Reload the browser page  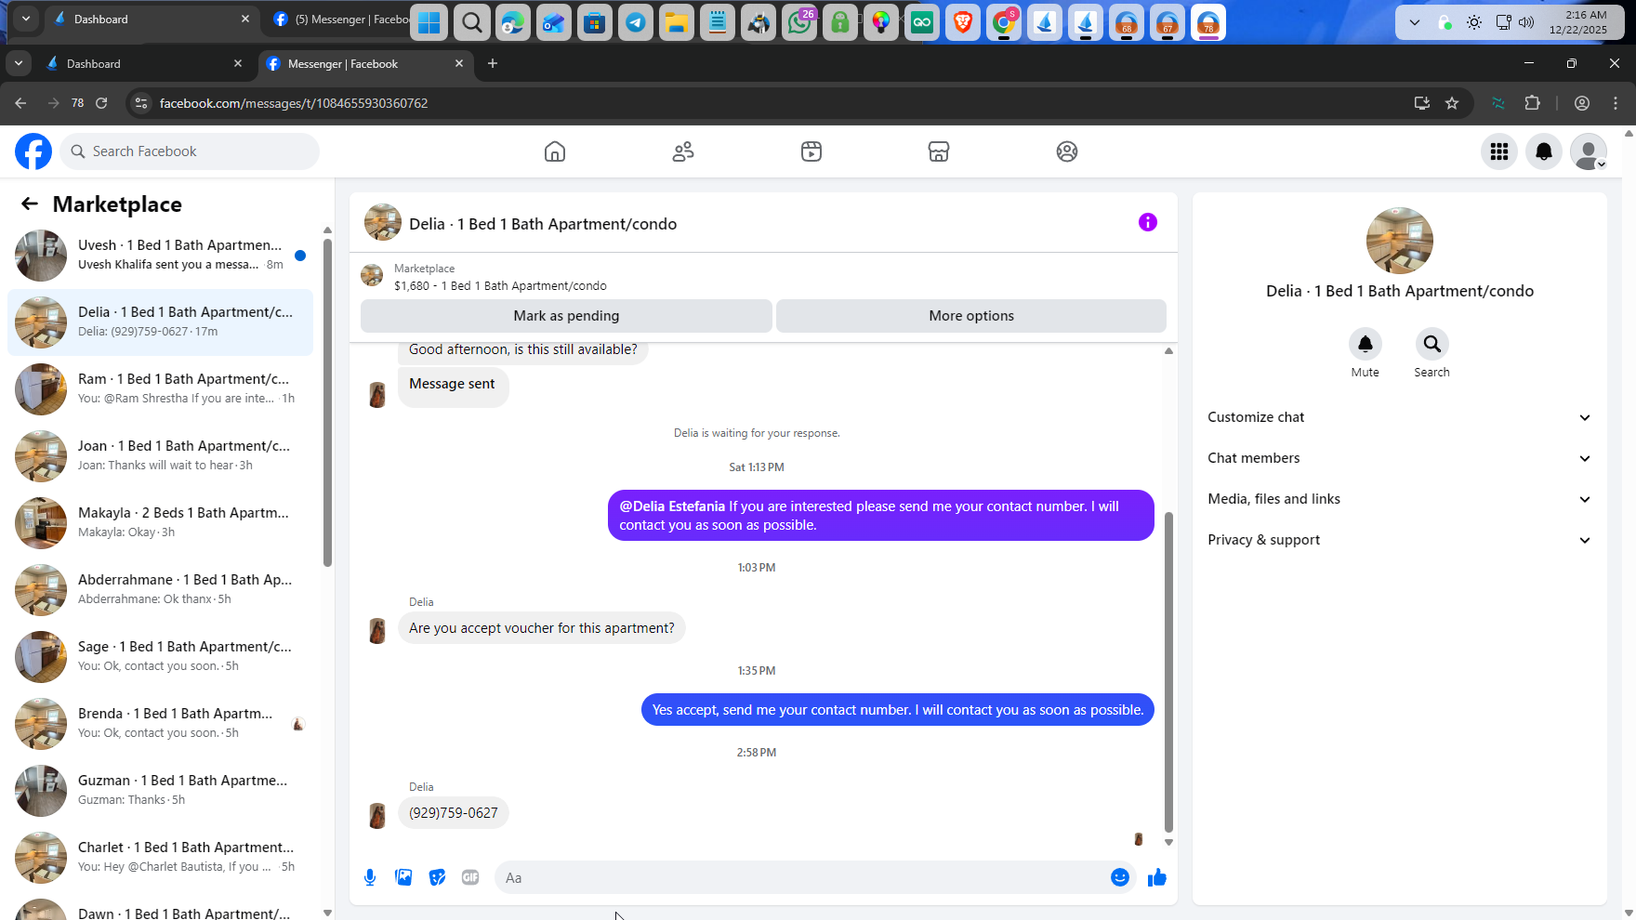(x=101, y=103)
